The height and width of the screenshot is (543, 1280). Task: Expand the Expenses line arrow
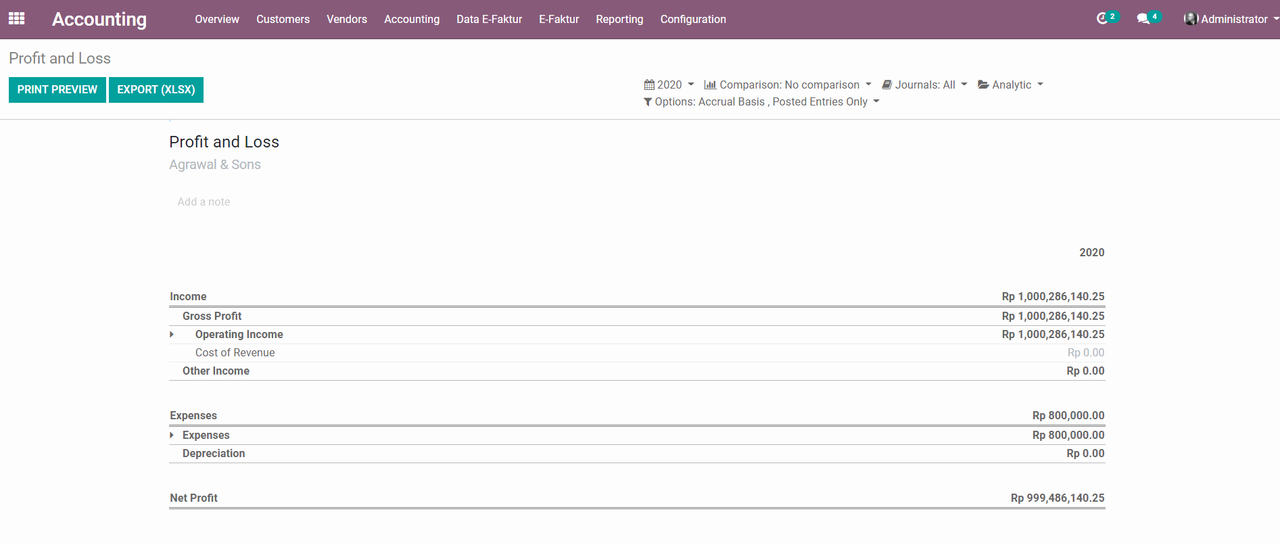172,435
